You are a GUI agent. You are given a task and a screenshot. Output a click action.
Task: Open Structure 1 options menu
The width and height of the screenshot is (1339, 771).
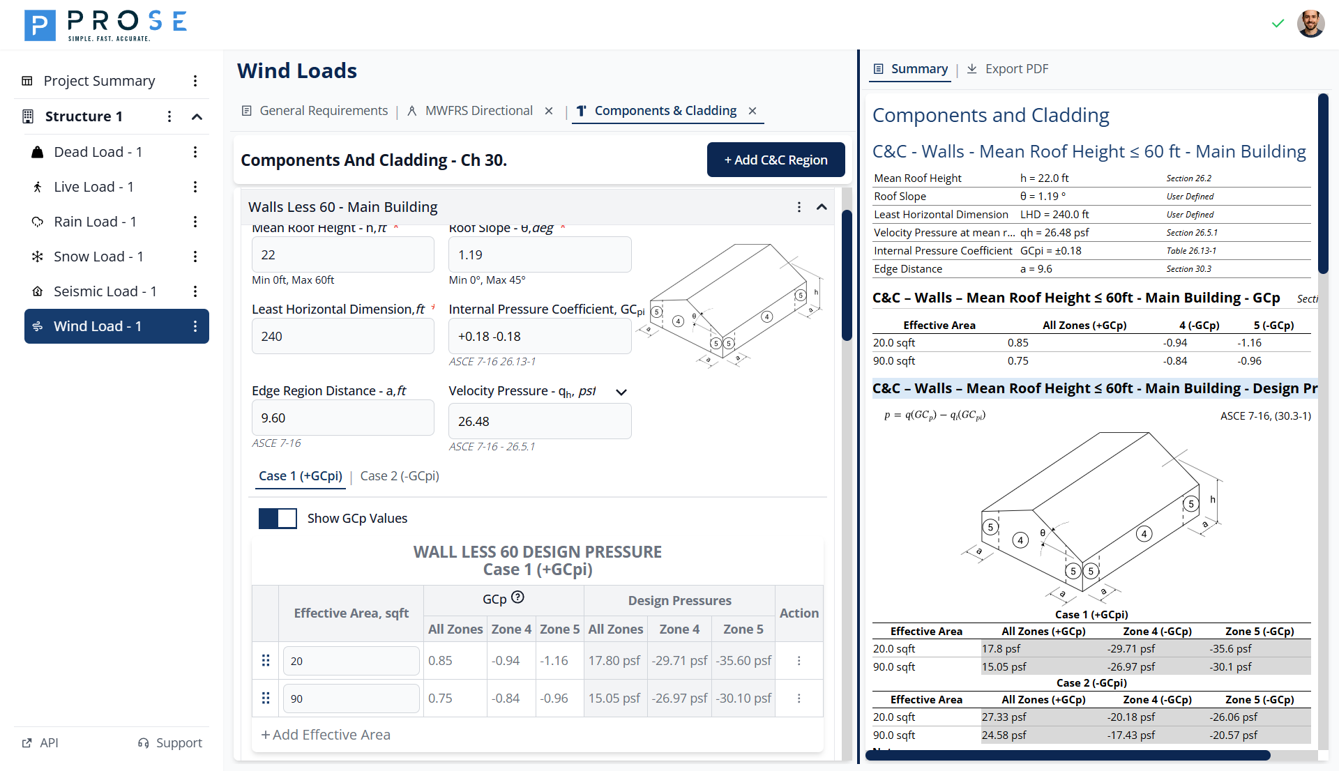pos(169,116)
